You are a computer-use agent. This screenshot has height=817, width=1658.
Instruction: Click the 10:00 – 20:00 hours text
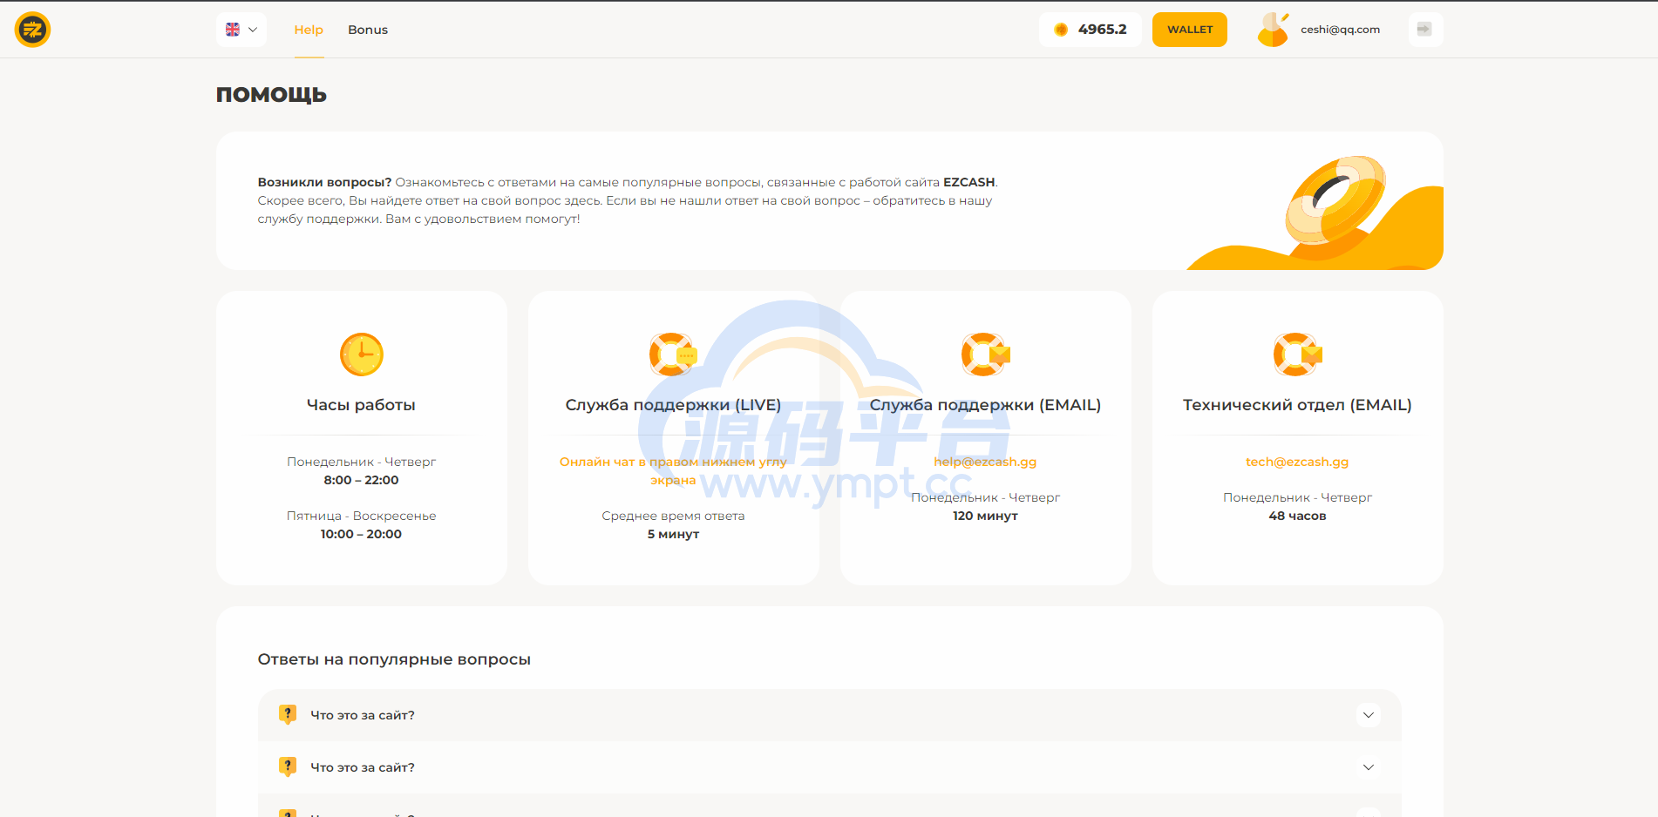tap(361, 534)
